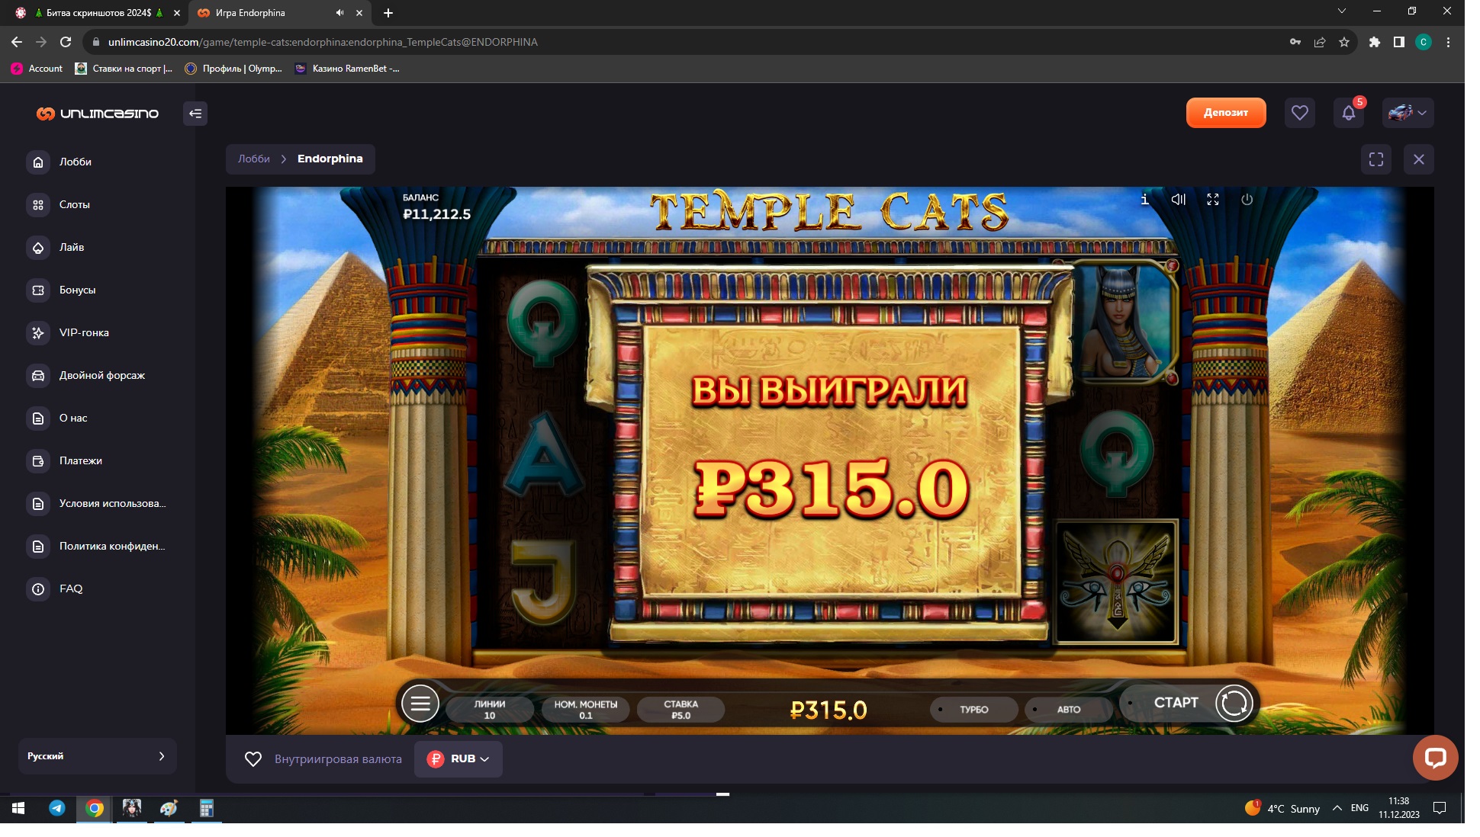Image resolution: width=1480 pixels, height=837 pixels.
Task: Open the notifications bell
Action: [x=1348, y=114]
